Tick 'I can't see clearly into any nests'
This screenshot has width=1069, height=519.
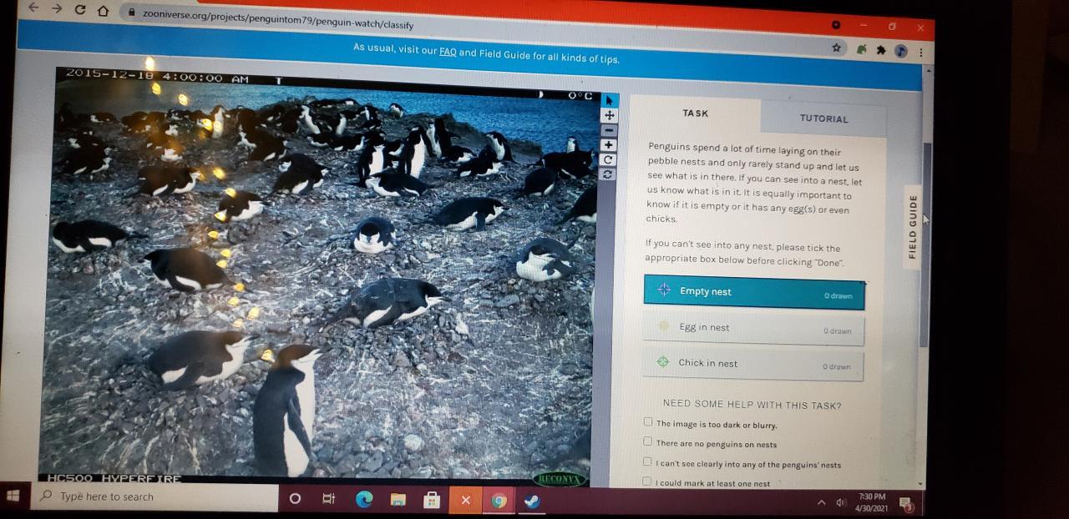[646, 461]
